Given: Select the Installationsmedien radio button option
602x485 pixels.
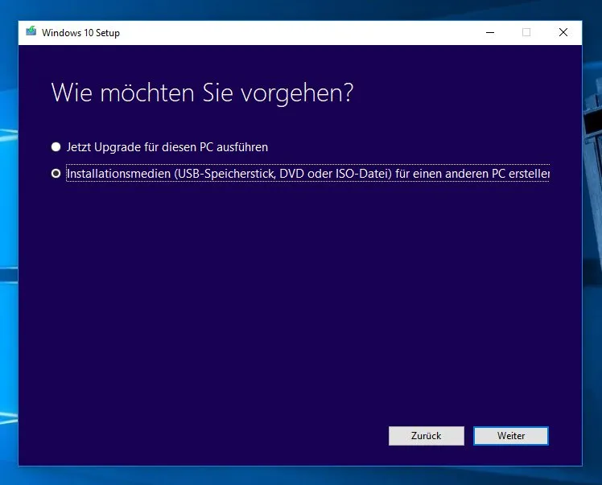Looking at the screenshot, I should tap(56, 174).
